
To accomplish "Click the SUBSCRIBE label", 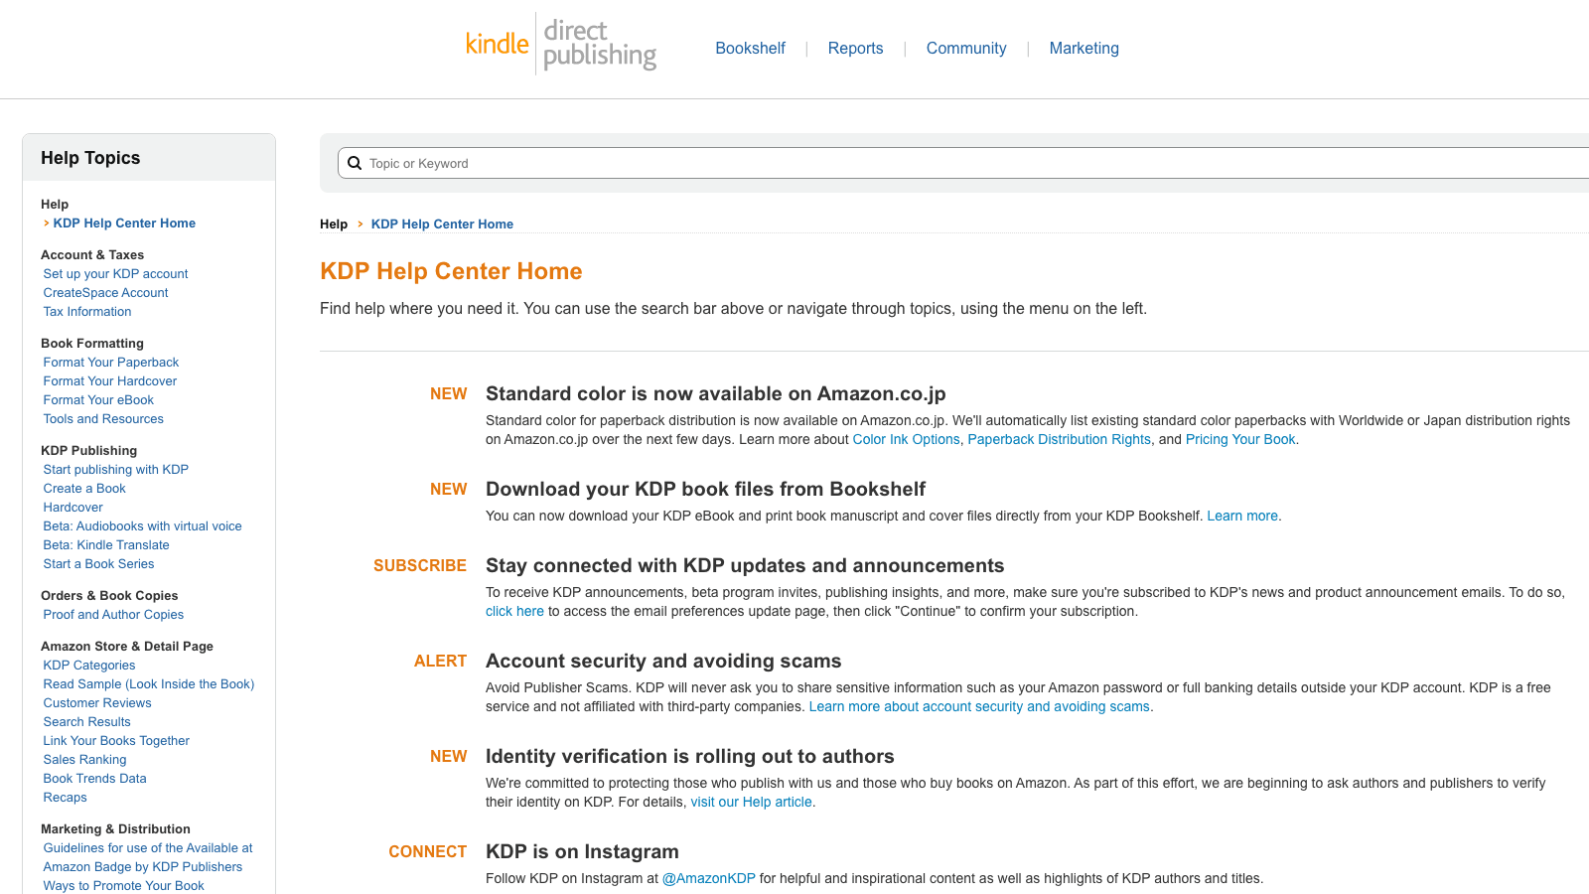I will pos(420,565).
